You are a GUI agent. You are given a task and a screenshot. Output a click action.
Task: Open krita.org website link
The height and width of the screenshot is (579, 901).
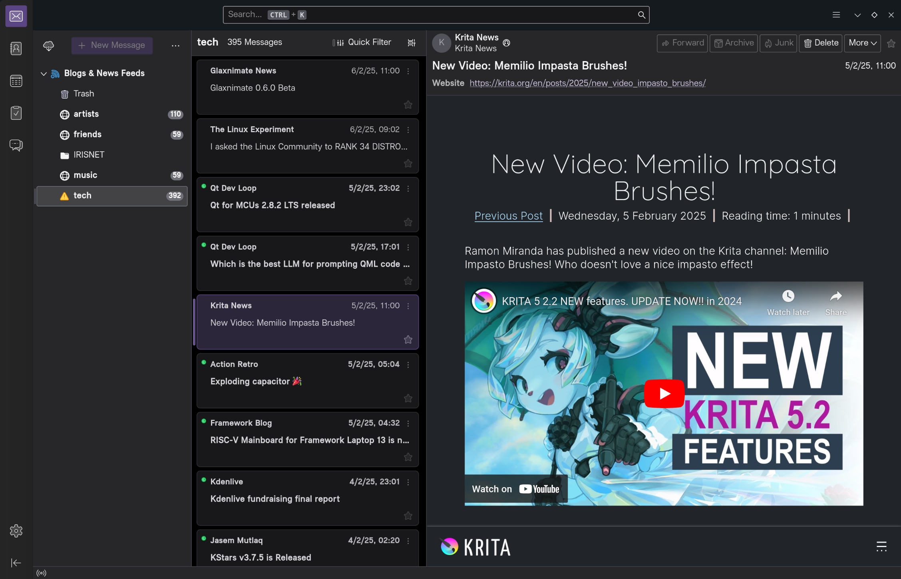click(x=587, y=83)
